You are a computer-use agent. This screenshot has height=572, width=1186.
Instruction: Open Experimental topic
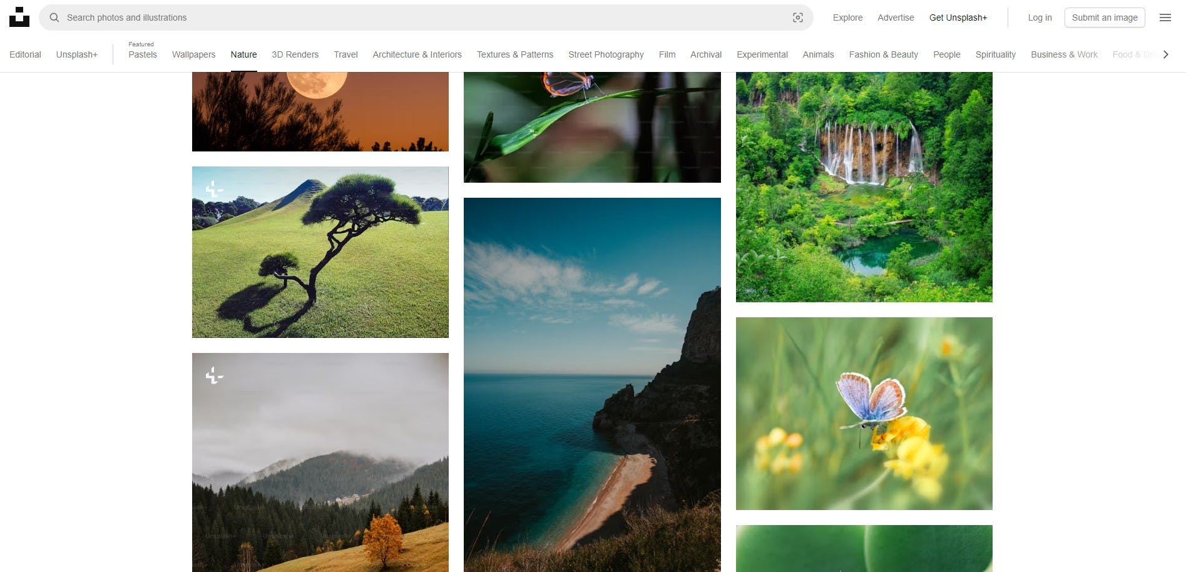[x=762, y=54]
